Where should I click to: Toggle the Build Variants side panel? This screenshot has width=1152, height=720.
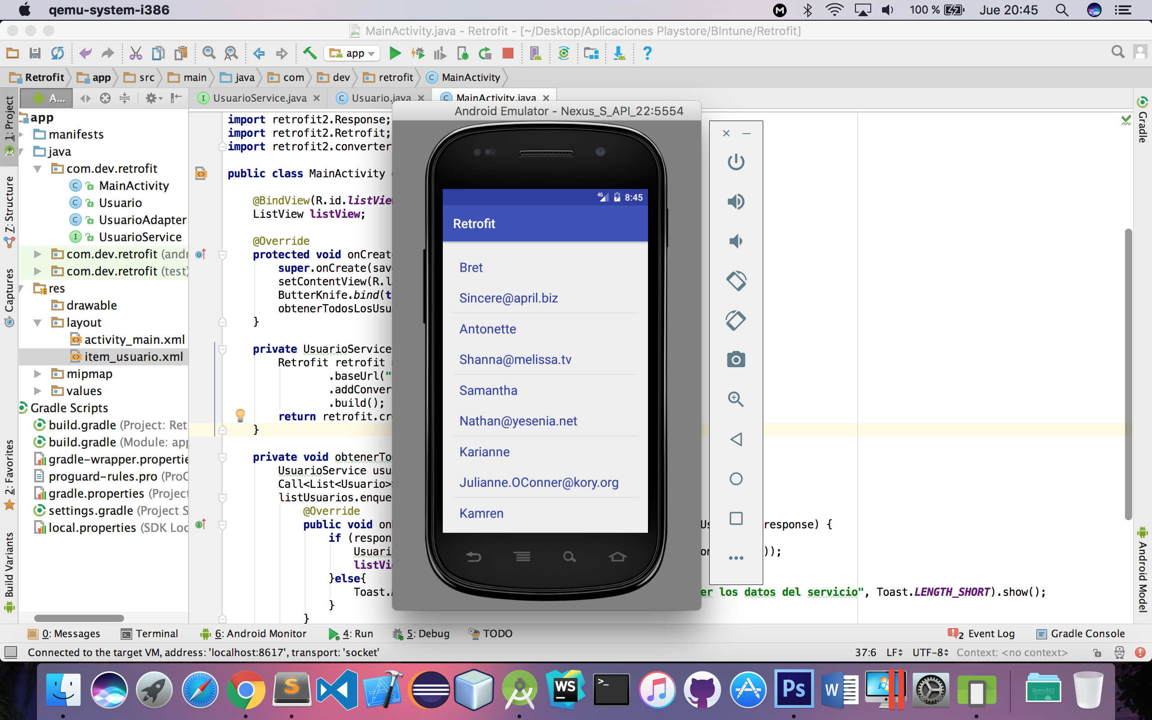9,569
